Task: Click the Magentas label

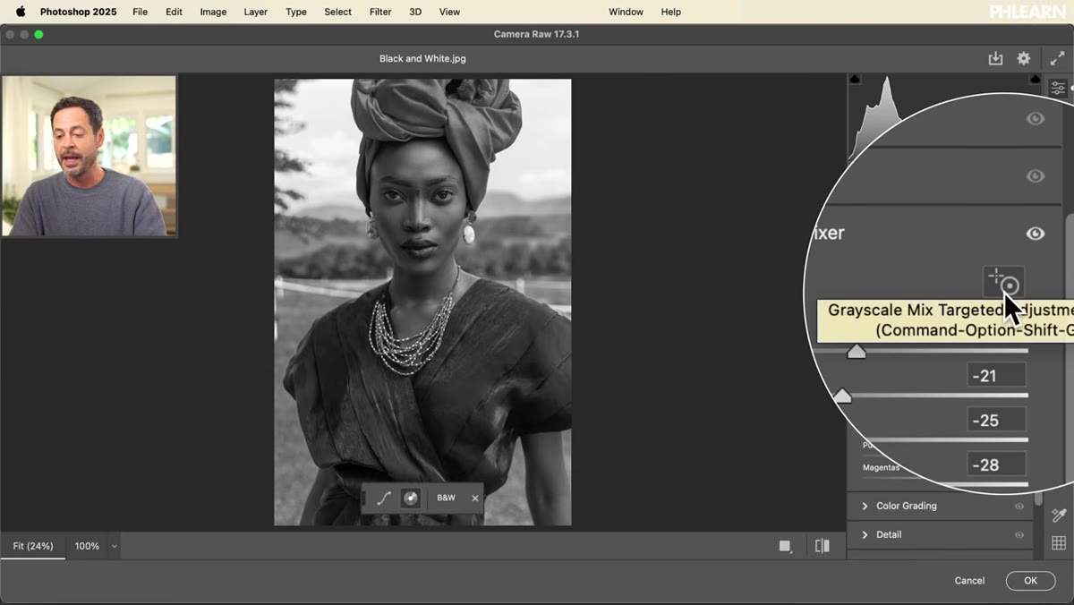Action: (x=881, y=467)
